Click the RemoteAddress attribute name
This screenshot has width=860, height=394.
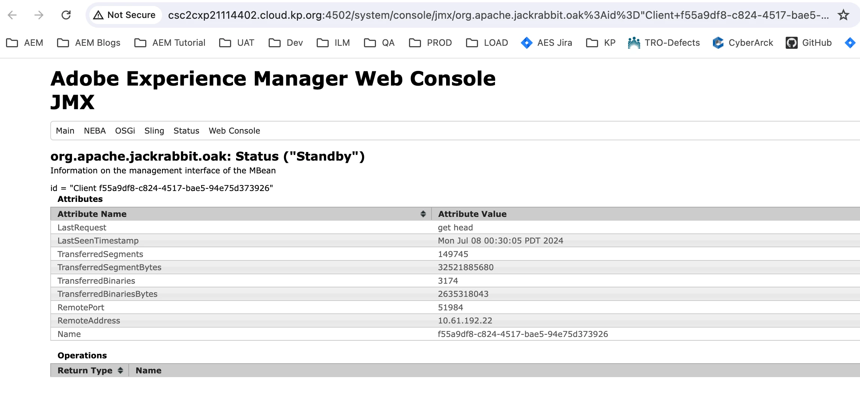pos(89,320)
